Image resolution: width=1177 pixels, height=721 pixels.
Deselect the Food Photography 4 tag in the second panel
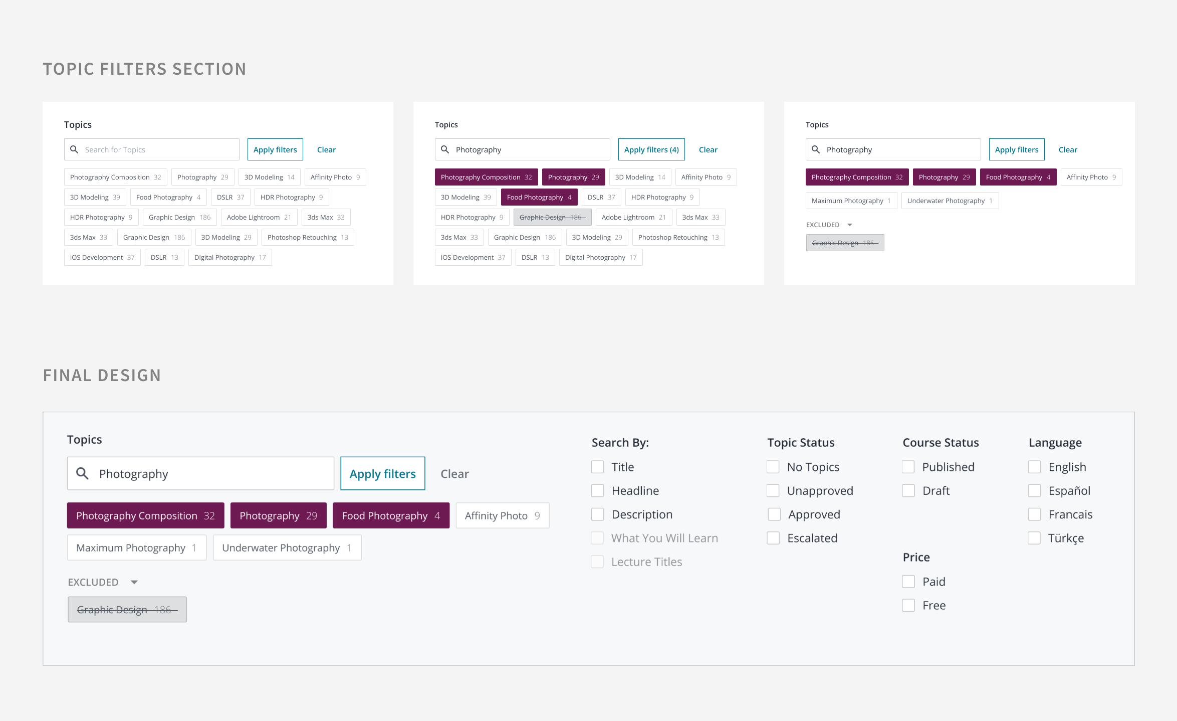click(x=539, y=197)
